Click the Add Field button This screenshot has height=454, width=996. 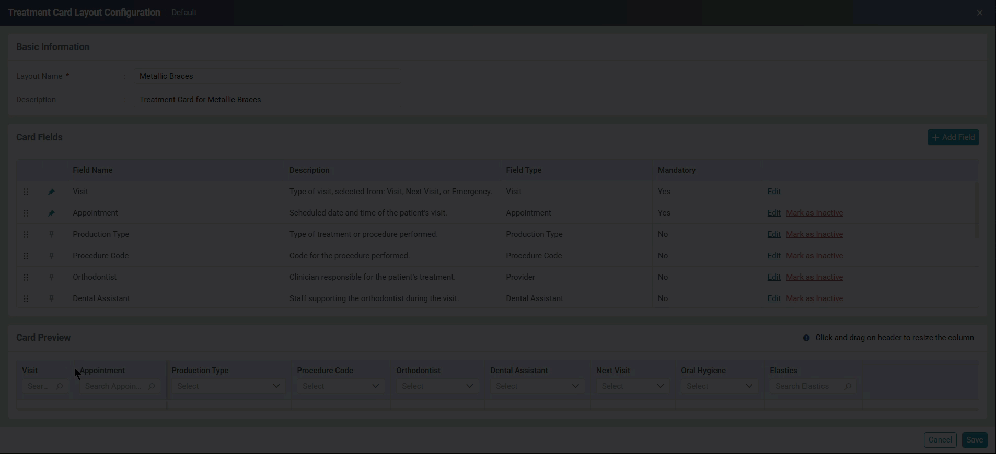(953, 137)
